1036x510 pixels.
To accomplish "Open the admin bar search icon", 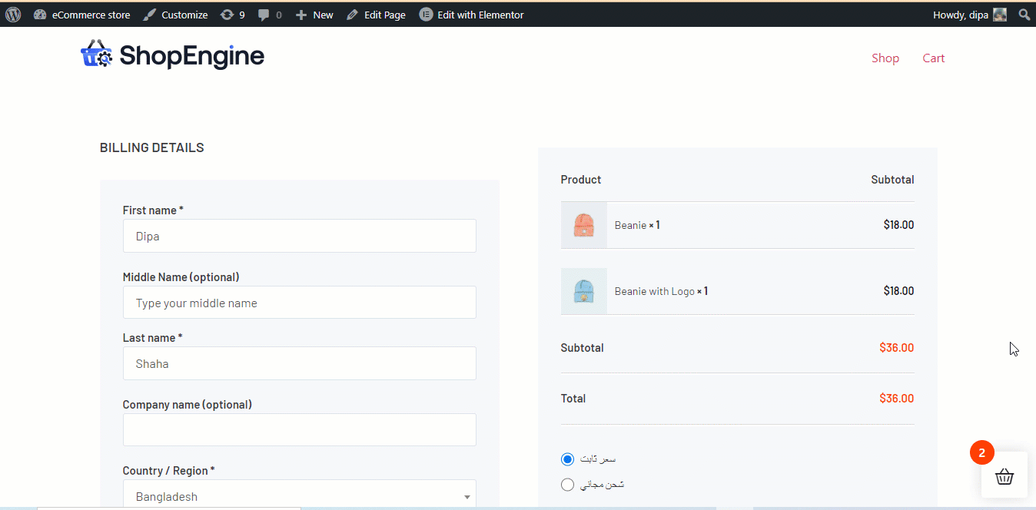I will [1024, 15].
